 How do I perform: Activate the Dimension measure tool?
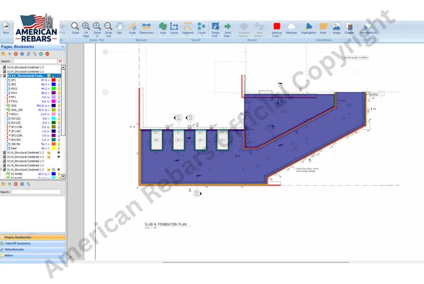coord(146,28)
